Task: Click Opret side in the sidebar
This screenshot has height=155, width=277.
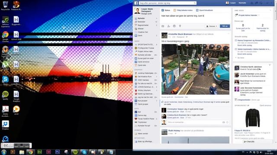Action: [x=142, y=65]
